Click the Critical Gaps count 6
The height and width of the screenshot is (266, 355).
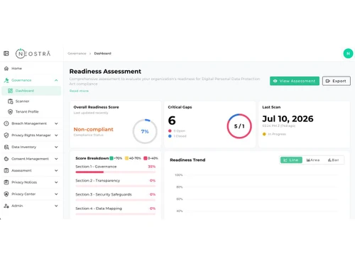click(172, 121)
